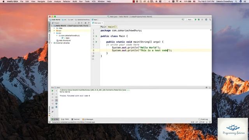Open the Build menu
This screenshot has width=249, height=140.
pos(75,2)
